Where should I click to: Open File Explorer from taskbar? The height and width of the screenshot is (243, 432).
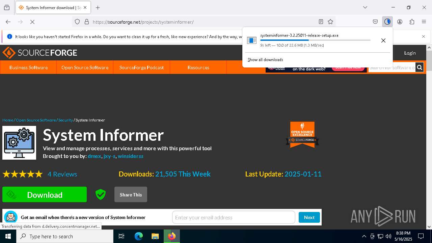(155, 236)
